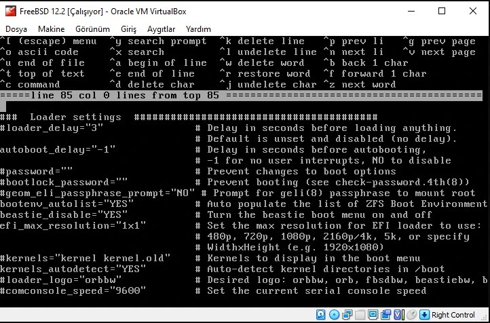The height and width of the screenshot is (323, 490).
Task: Click the ^y search prompt help entry
Action: (x=158, y=41)
